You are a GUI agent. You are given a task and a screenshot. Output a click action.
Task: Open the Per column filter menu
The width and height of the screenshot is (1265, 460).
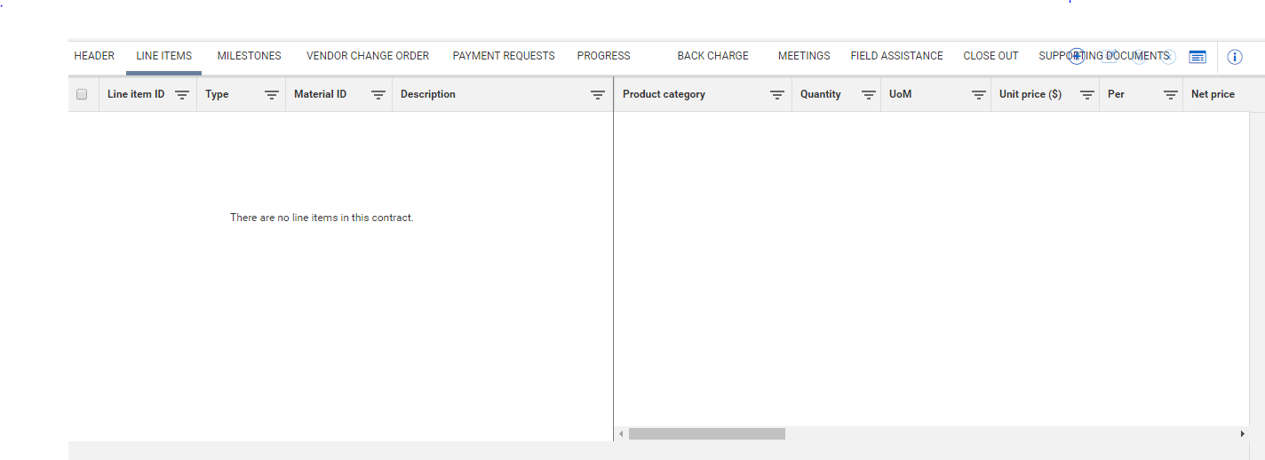pos(1171,95)
